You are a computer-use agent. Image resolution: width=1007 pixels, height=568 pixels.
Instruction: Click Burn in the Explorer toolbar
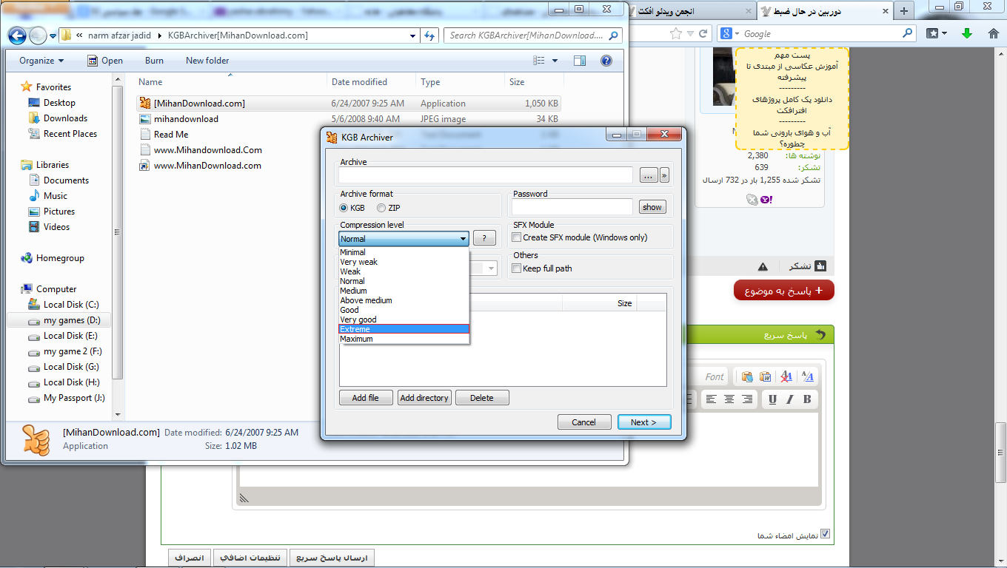tap(155, 61)
